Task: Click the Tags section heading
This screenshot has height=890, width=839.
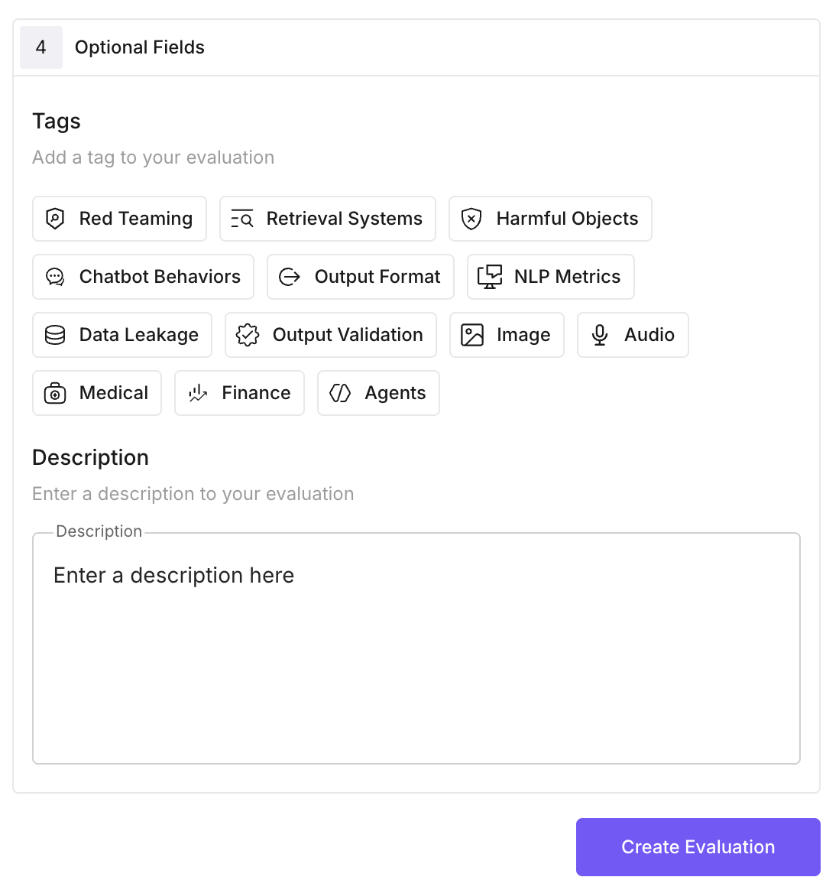Action: (57, 121)
